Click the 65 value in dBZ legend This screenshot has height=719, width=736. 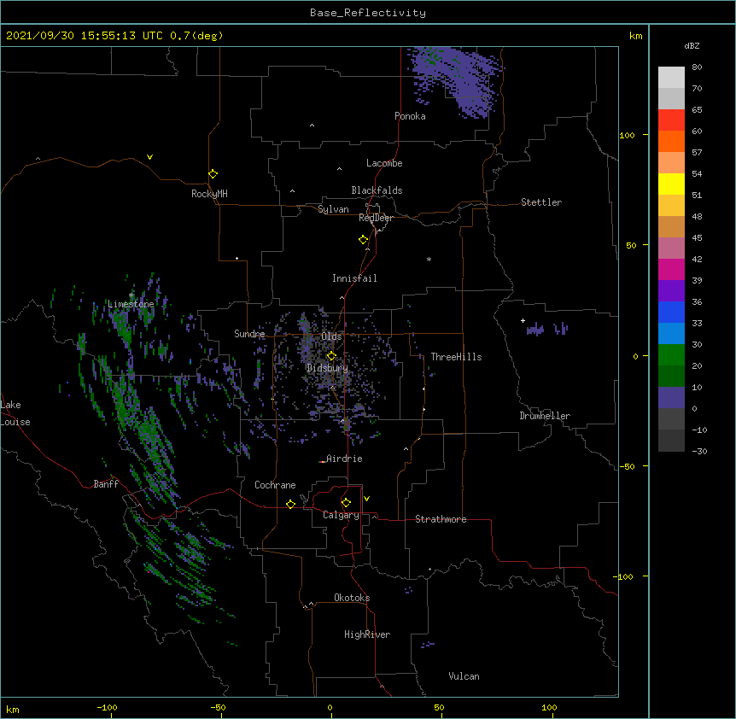pyautogui.click(x=697, y=109)
